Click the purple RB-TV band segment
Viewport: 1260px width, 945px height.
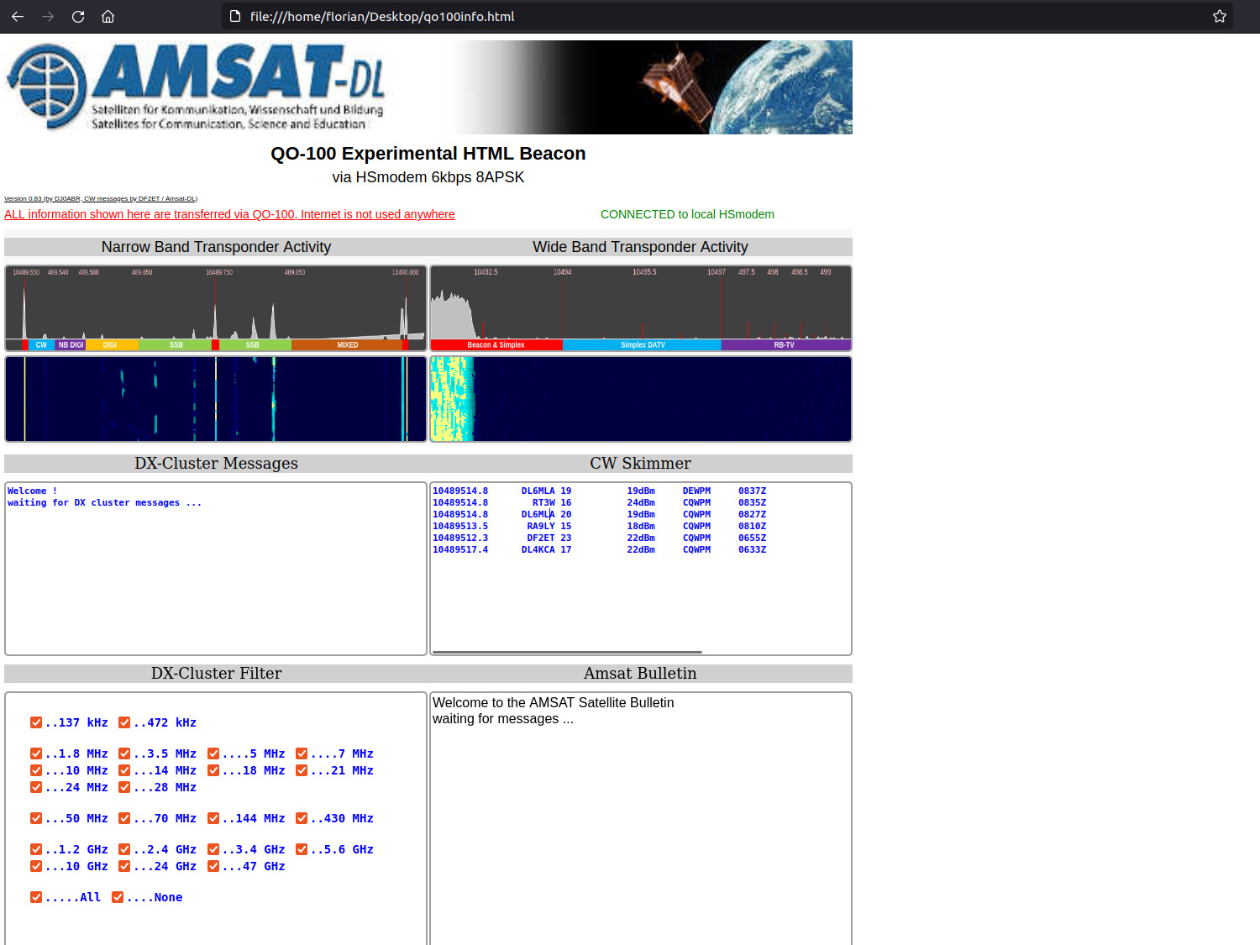click(x=785, y=345)
